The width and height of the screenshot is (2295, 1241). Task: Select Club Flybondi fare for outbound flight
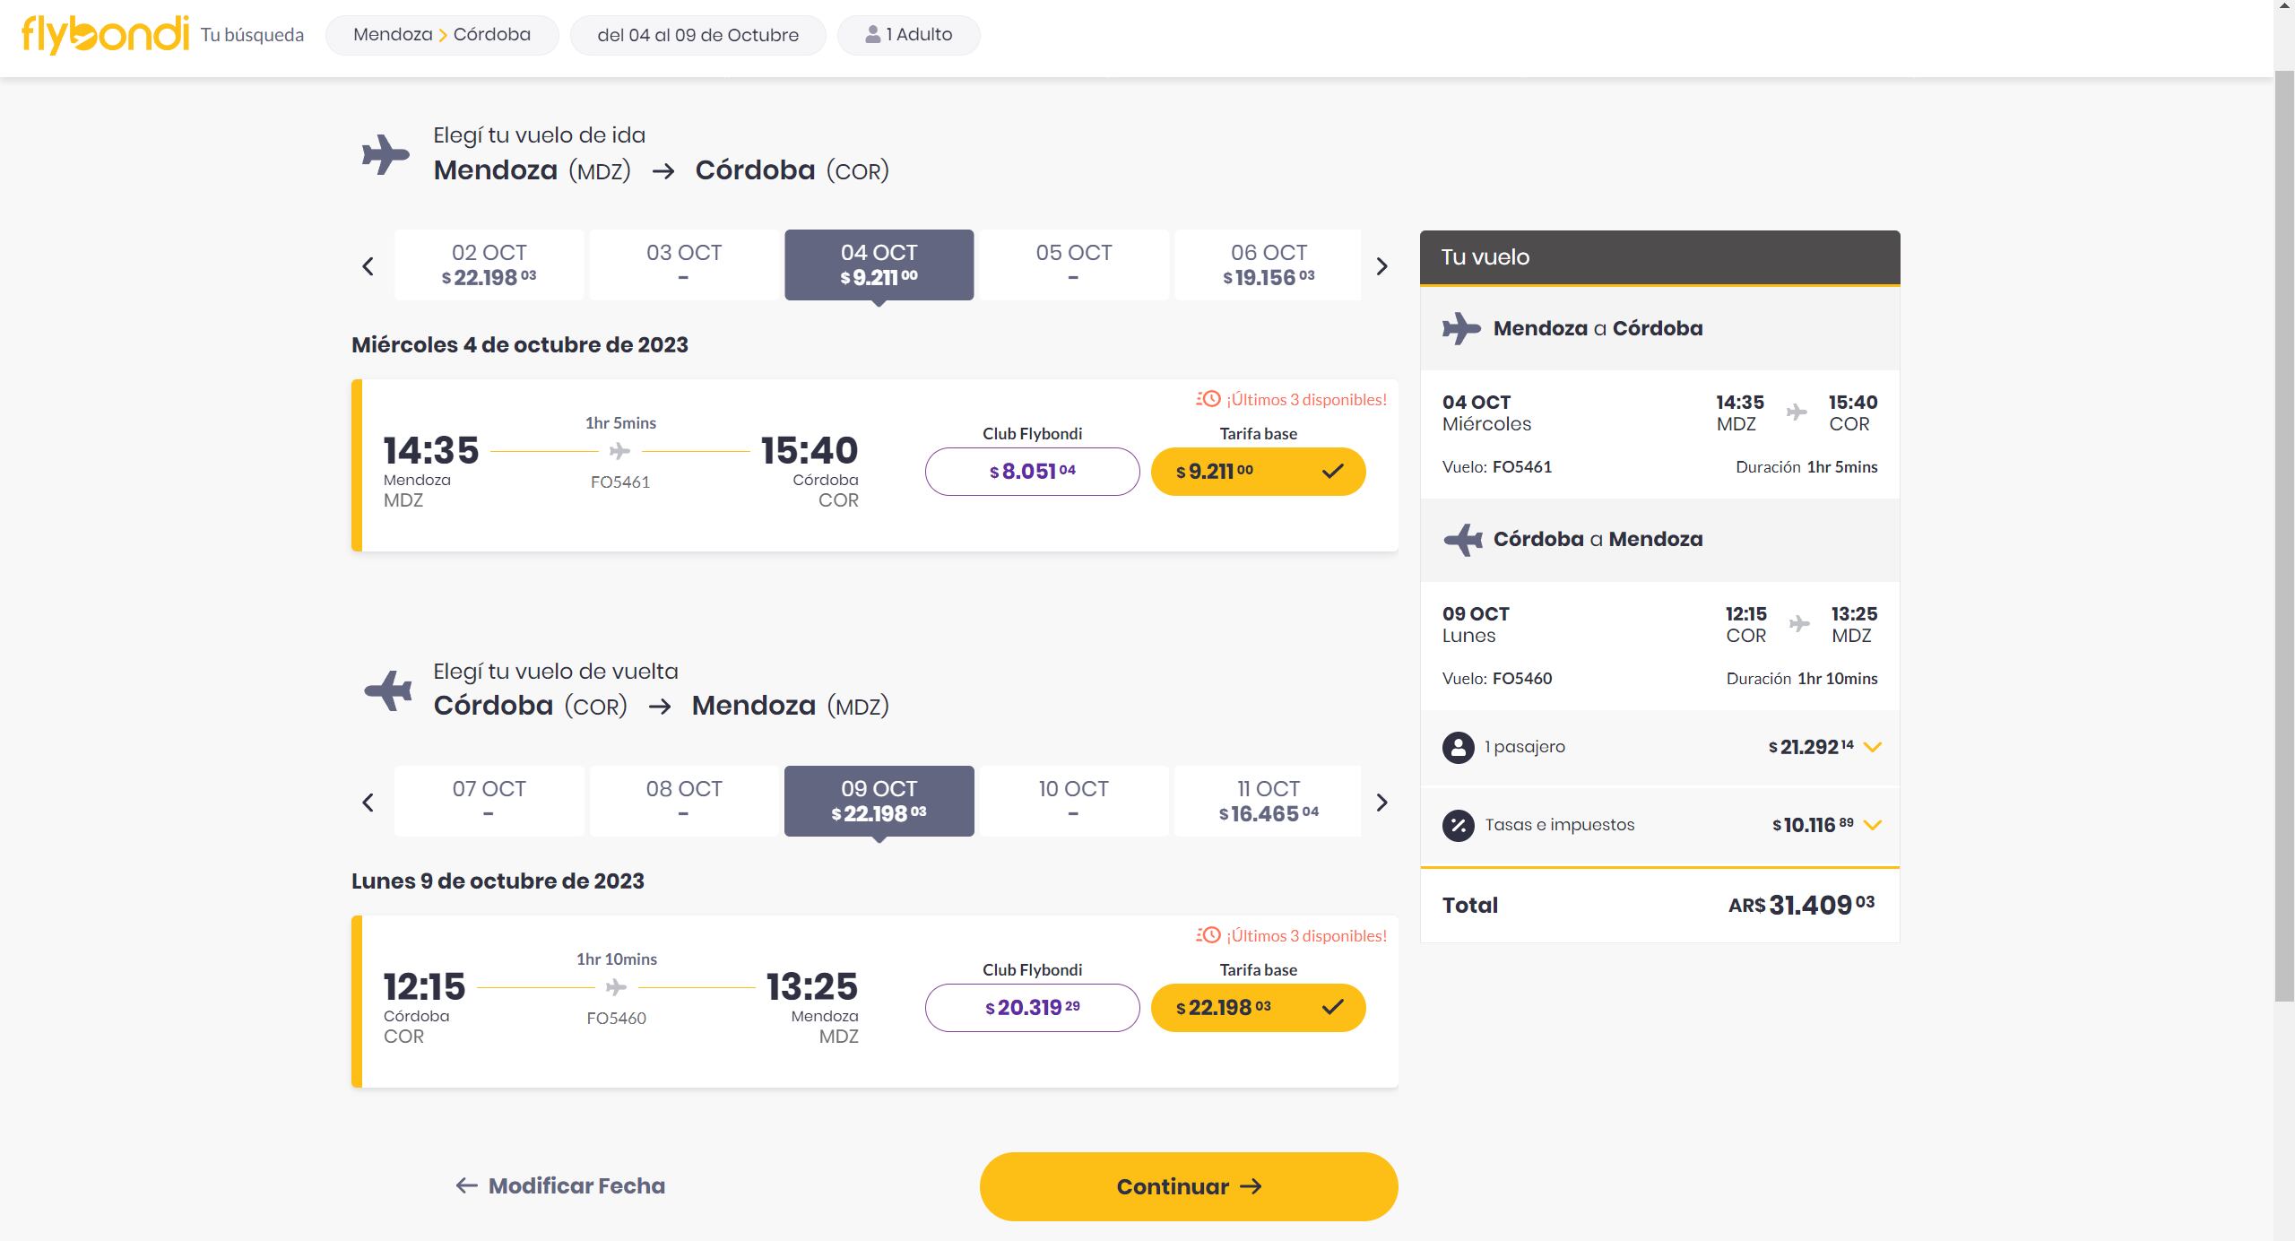(x=1033, y=471)
